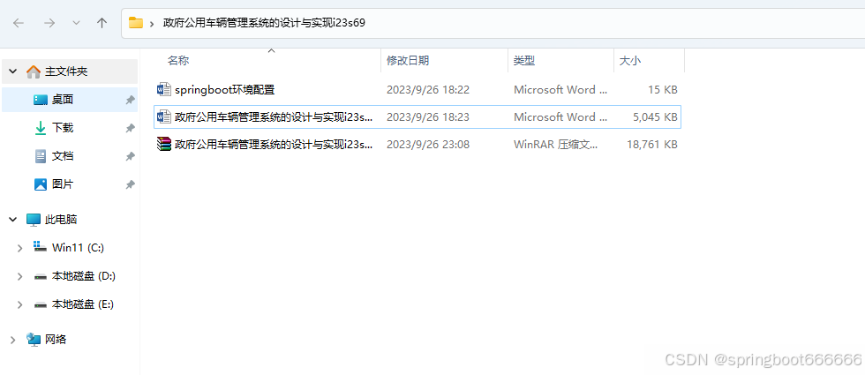
Task: Click the 18,761 KB size cell
Action: tap(652, 145)
